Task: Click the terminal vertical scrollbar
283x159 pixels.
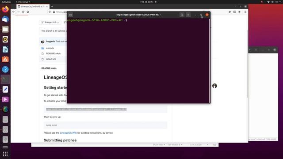Action: 210,61
